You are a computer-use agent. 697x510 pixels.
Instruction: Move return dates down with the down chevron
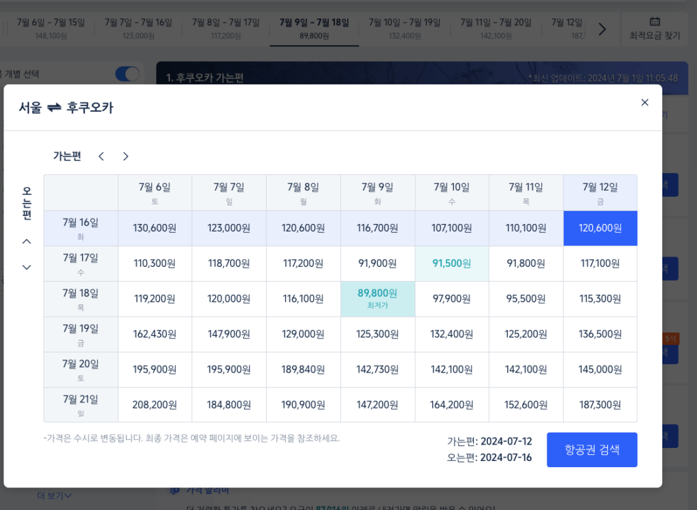point(27,267)
